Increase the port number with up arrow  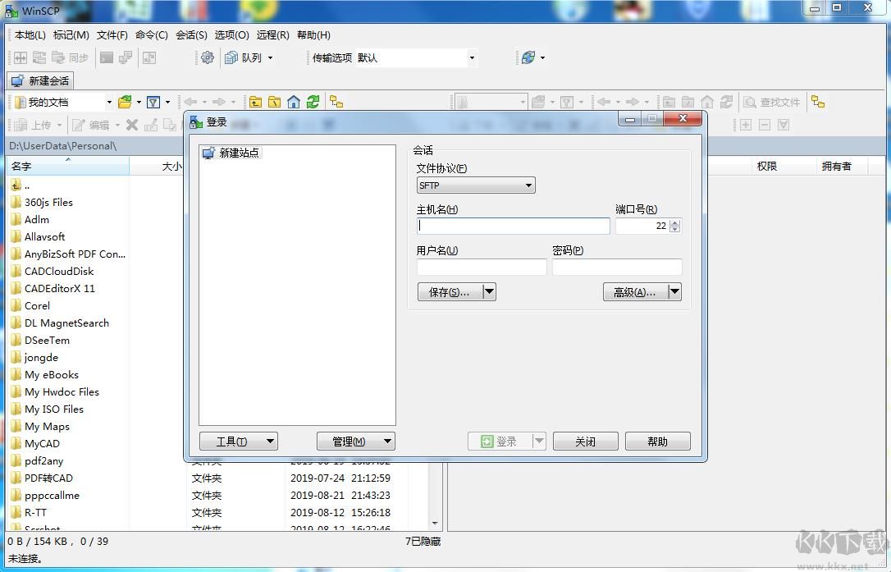point(674,222)
